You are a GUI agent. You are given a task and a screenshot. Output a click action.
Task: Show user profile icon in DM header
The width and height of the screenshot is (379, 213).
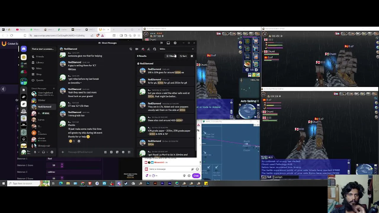[x=155, y=49]
